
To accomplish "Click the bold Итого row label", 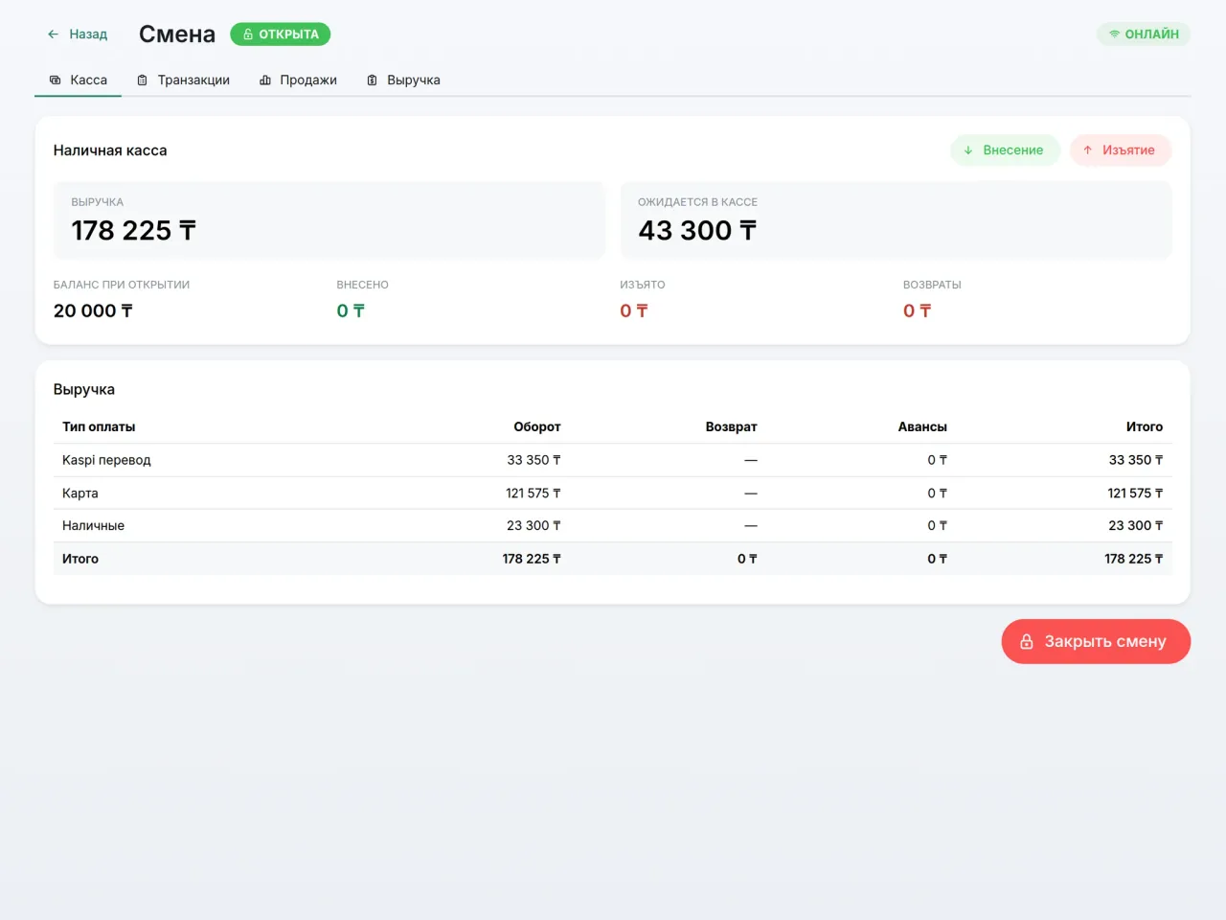I will tap(80, 559).
